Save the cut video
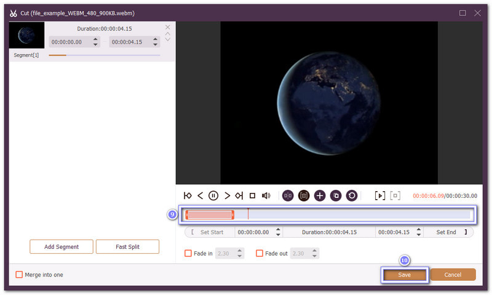 [x=404, y=275]
